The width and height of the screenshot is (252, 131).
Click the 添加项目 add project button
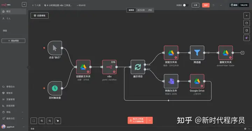[x=13, y=41]
